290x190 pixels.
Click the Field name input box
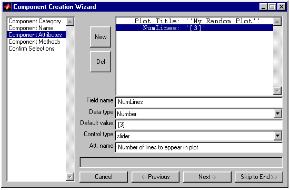coord(199,102)
